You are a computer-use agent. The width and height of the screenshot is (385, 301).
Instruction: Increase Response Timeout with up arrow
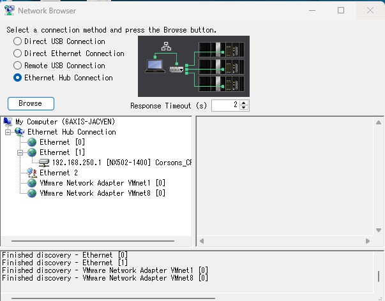coord(245,103)
